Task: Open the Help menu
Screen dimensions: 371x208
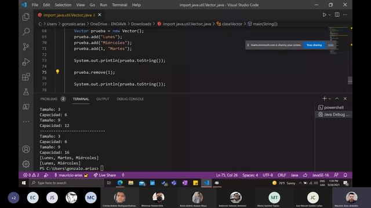Action: coord(136,5)
